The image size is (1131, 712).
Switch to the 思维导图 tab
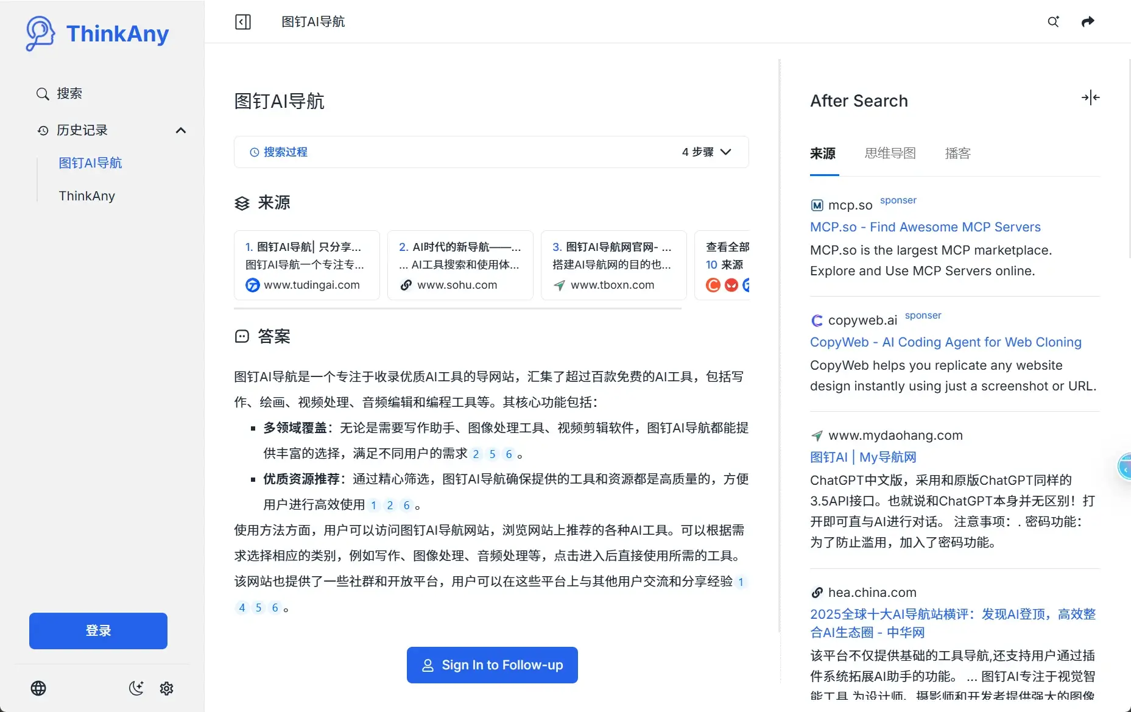pos(890,153)
